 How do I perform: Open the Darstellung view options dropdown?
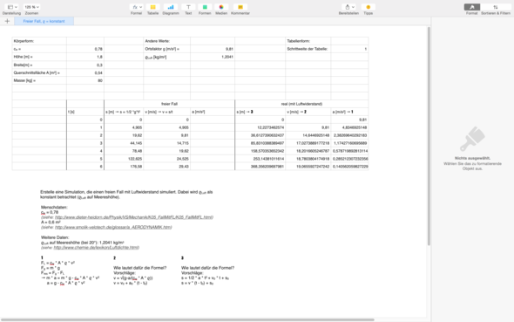12,7
